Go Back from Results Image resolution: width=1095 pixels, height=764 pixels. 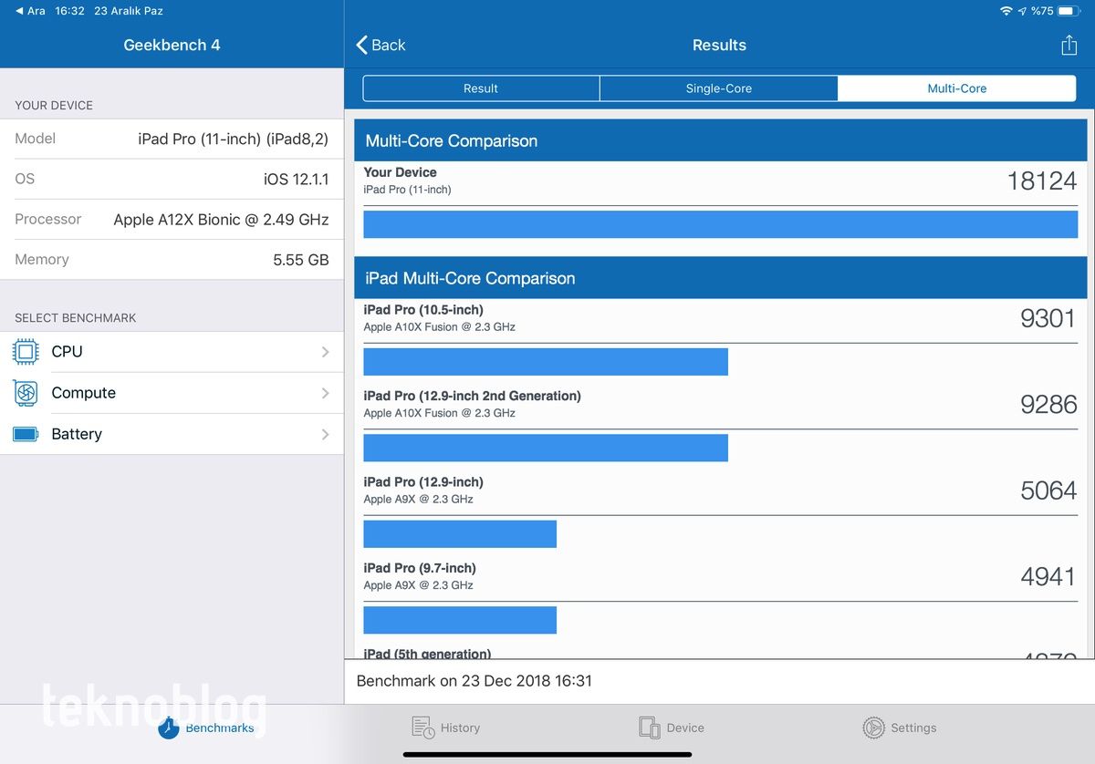pyautogui.click(x=381, y=46)
